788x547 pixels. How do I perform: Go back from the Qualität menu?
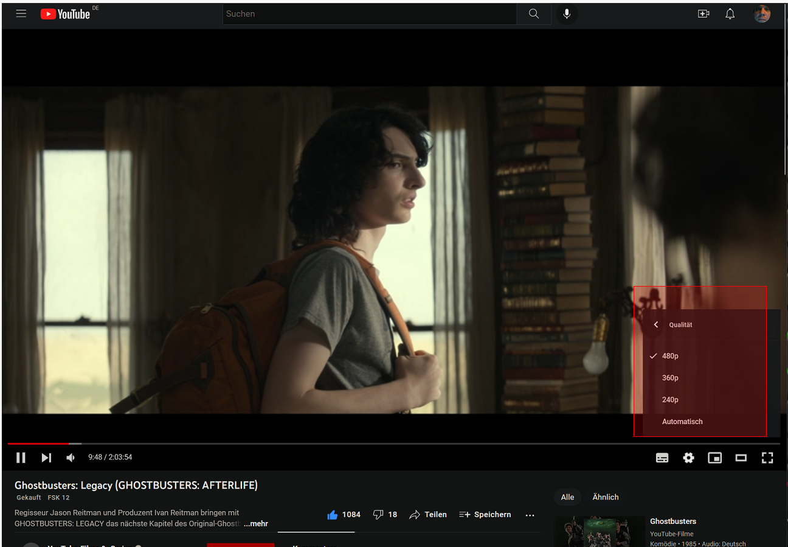(655, 325)
